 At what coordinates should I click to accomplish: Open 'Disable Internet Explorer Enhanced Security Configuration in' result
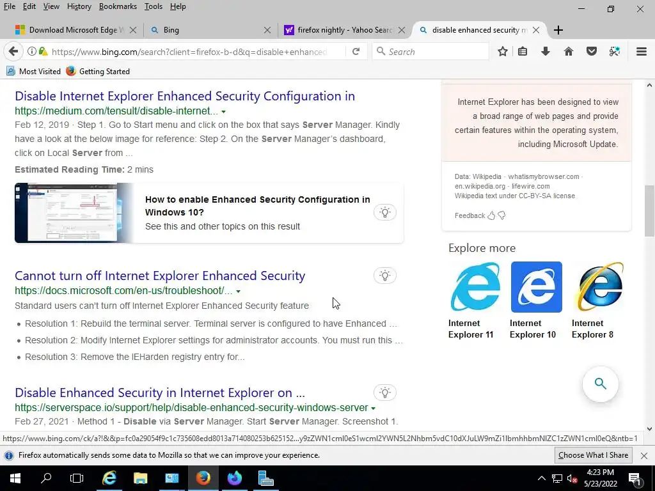[185, 96]
